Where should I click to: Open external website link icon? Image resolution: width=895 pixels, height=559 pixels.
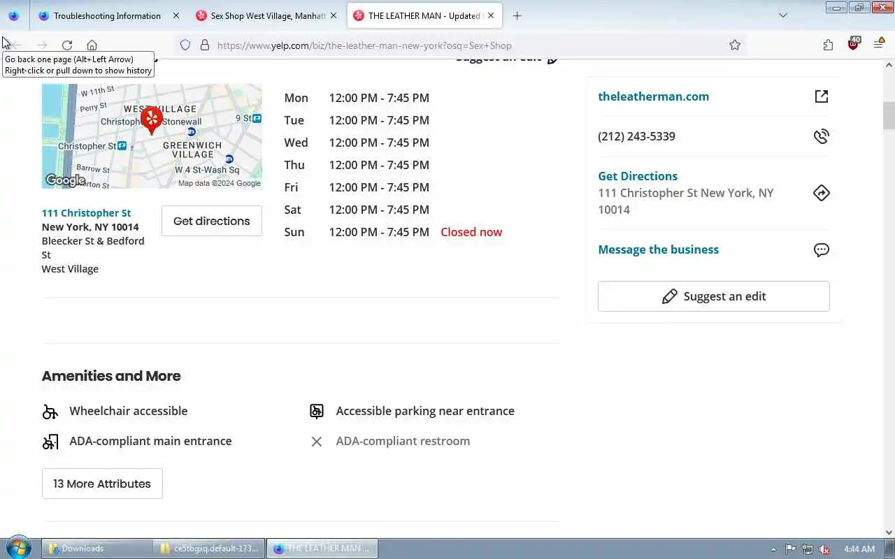[822, 96]
